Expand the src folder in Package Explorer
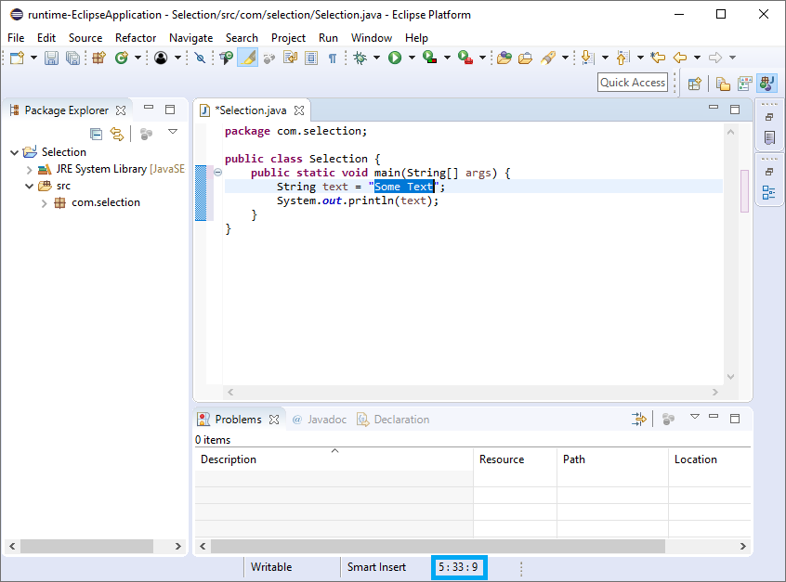 click(x=29, y=185)
